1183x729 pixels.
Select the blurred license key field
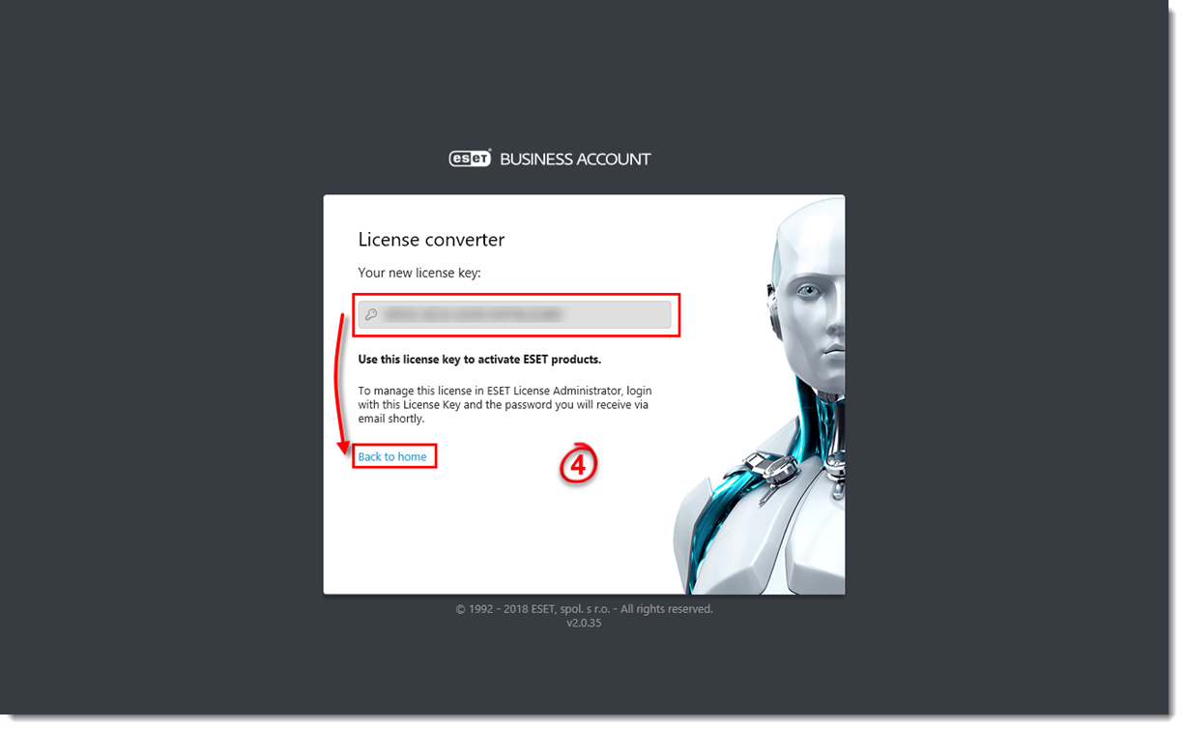[514, 314]
